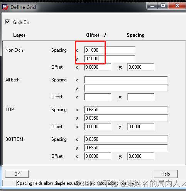The height and width of the screenshot is (191, 186).
Task: Click the Layer column heading
Action: [19, 35]
